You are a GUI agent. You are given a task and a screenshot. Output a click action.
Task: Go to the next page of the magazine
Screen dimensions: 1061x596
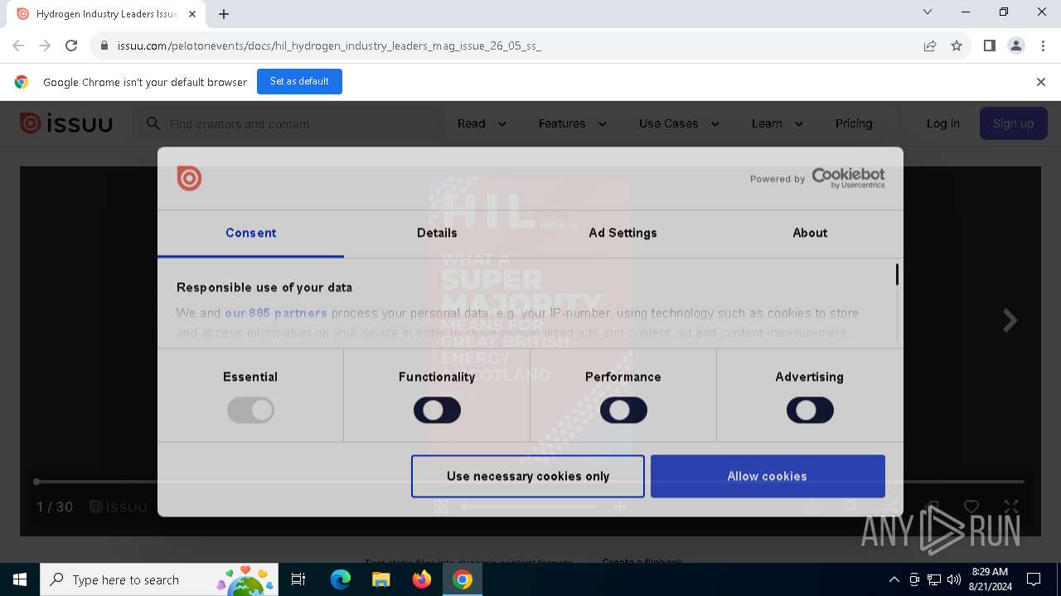click(x=1010, y=320)
